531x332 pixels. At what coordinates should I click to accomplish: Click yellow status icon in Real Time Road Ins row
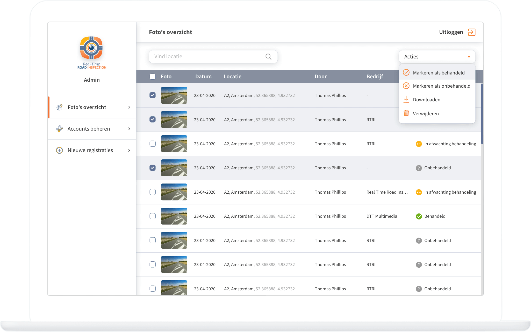click(x=419, y=192)
